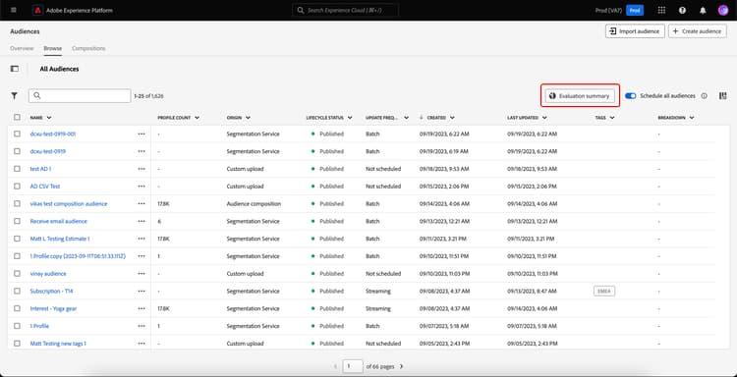Open the Origin column dropdown
737x377 pixels.
pos(248,118)
